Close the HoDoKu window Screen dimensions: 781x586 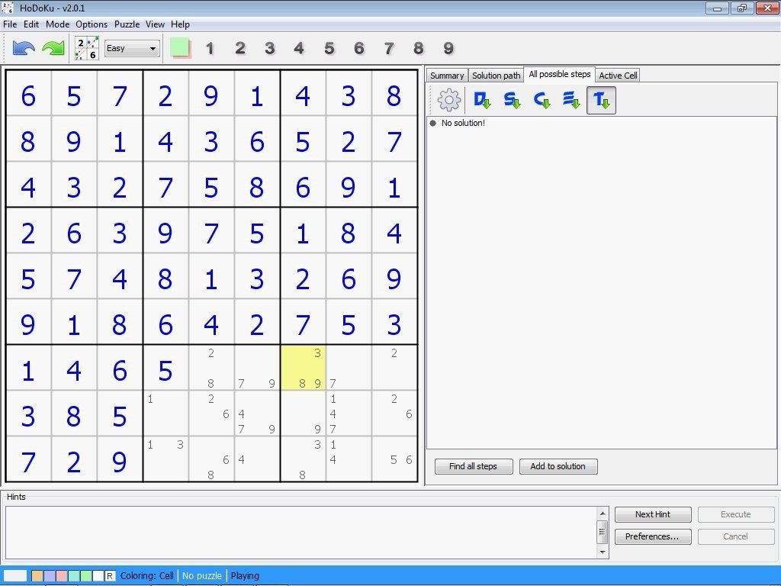tap(767, 8)
